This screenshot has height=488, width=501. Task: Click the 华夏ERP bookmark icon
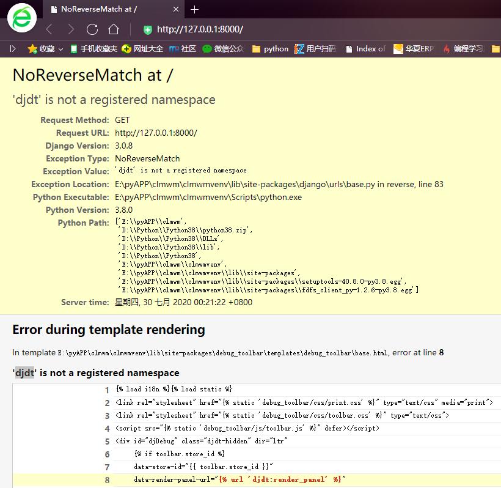point(398,48)
